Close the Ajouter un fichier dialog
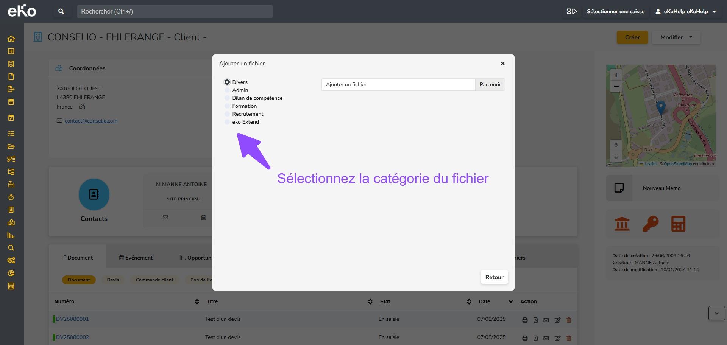Image resolution: width=727 pixels, height=345 pixels. click(x=502, y=64)
